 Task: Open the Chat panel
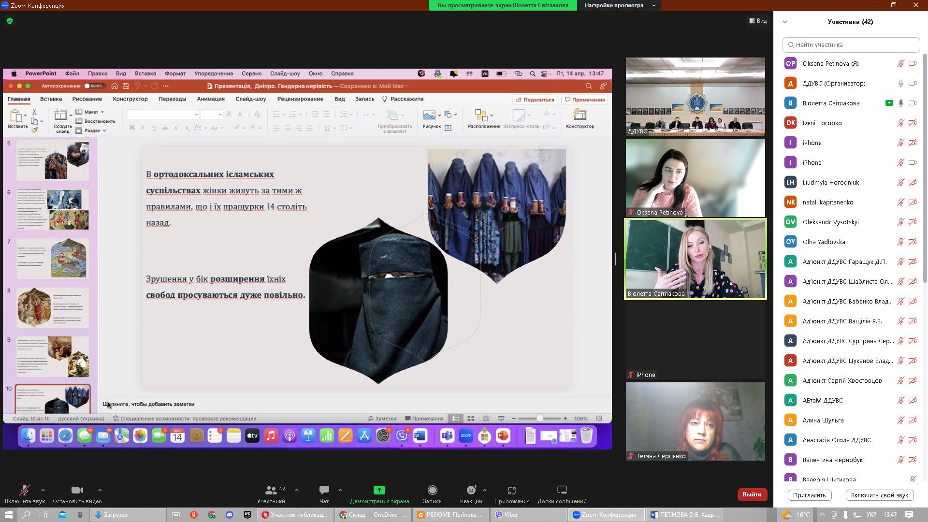click(x=324, y=491)
